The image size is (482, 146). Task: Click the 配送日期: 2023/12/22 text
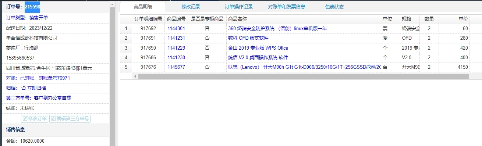coord(29,28)
